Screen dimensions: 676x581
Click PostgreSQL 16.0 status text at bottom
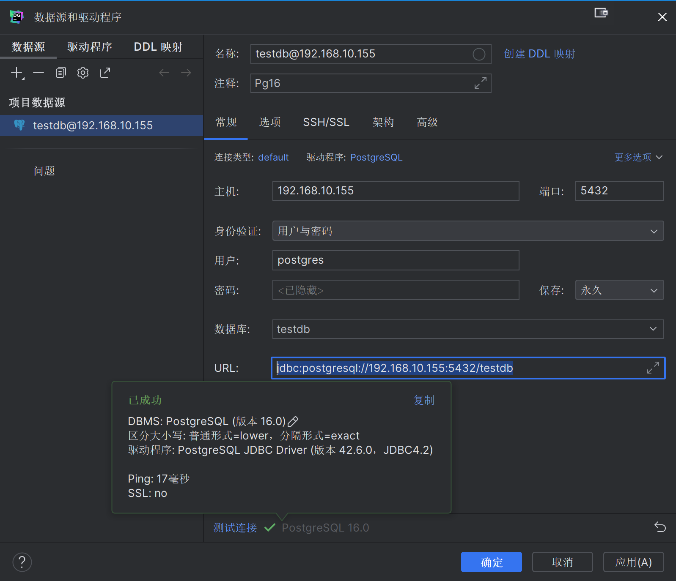tap(325, 528)
